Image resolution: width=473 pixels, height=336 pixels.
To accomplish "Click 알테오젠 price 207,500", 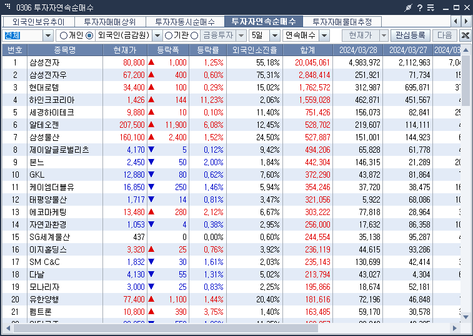I will (132, 125).
